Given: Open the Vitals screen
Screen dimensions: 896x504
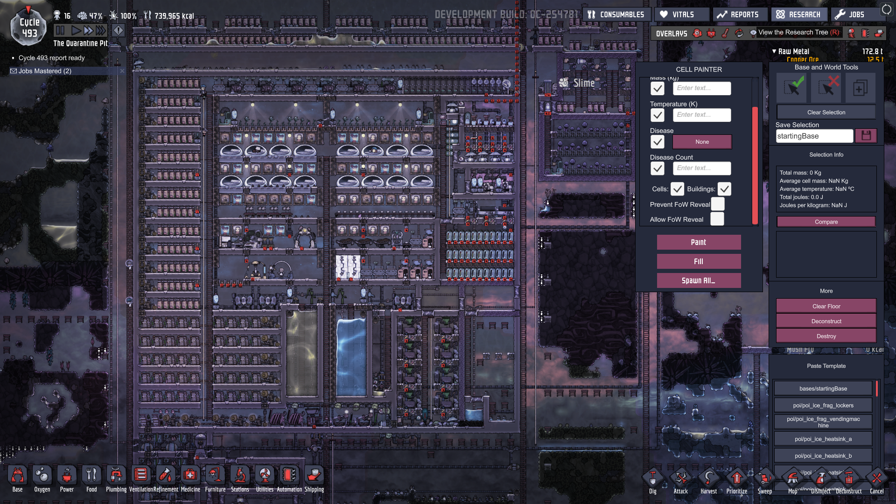Looking at the screenshot, I should 681,14.
